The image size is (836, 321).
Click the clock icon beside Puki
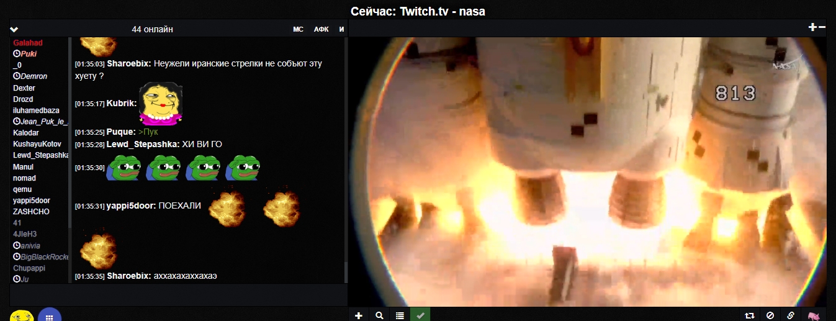(x=17, y=54)
